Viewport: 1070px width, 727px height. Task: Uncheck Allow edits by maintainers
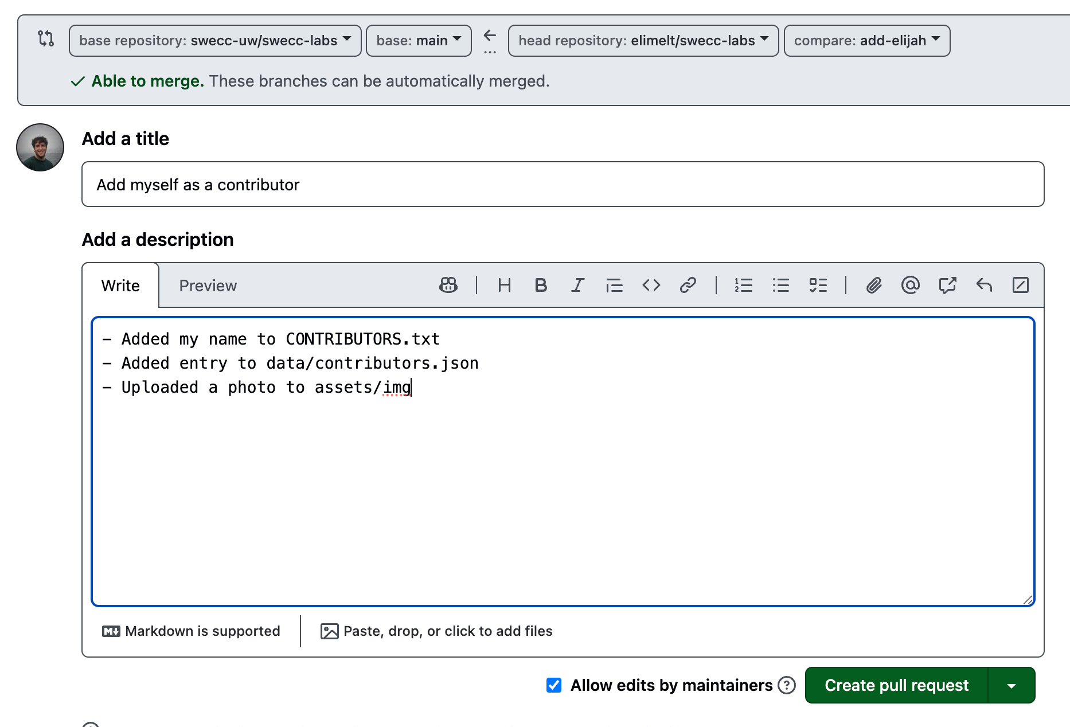click(x=553, y=685)
